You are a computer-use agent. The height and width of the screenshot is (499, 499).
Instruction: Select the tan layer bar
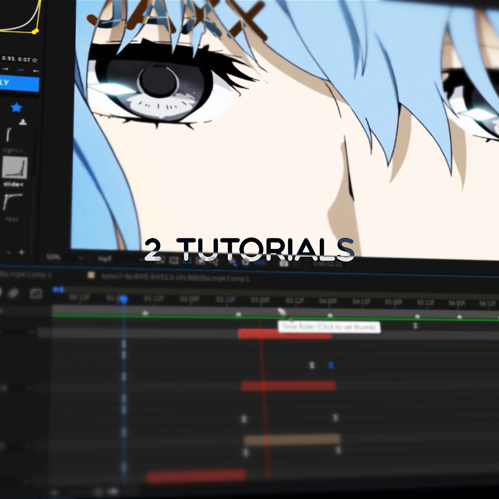pyautogui.click(x=292, y=439)
